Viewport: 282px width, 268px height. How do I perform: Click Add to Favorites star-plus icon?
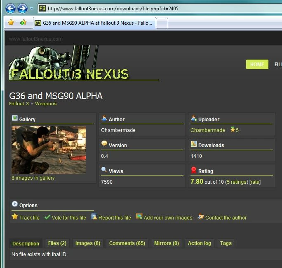23,23
